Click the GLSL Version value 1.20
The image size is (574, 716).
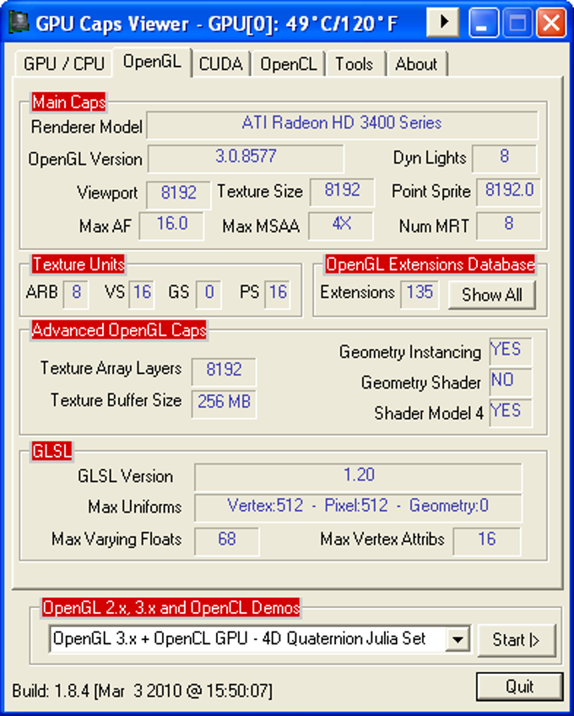[x=359, y=477]
